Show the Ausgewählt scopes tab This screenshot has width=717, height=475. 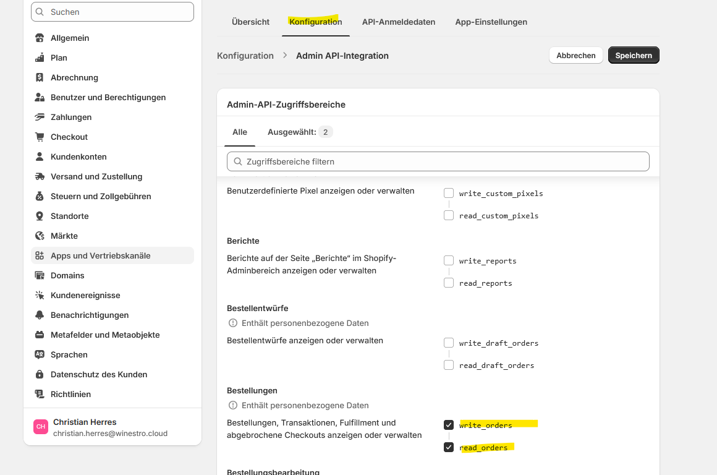click(x=300, y=132)
